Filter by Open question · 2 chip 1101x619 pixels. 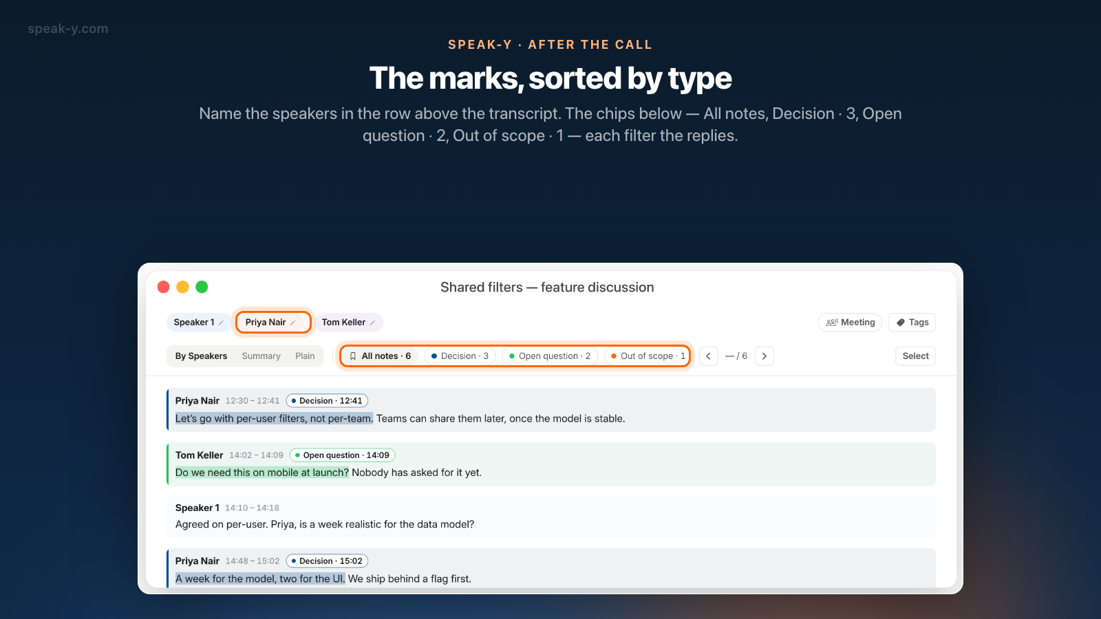550,356
